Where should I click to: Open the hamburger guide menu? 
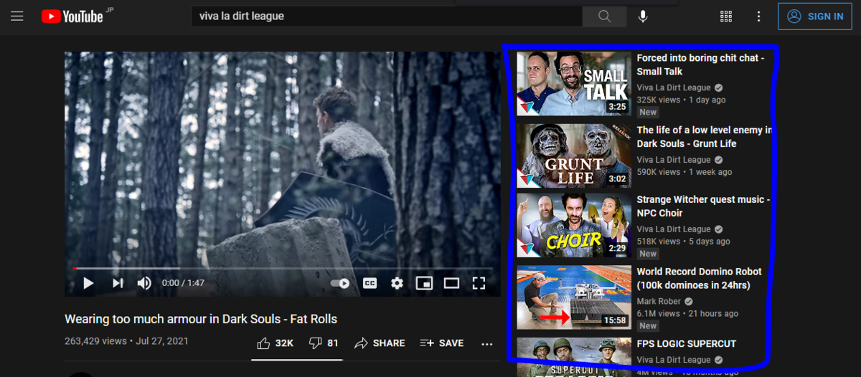pyautogui.click(x=17, y=16)
